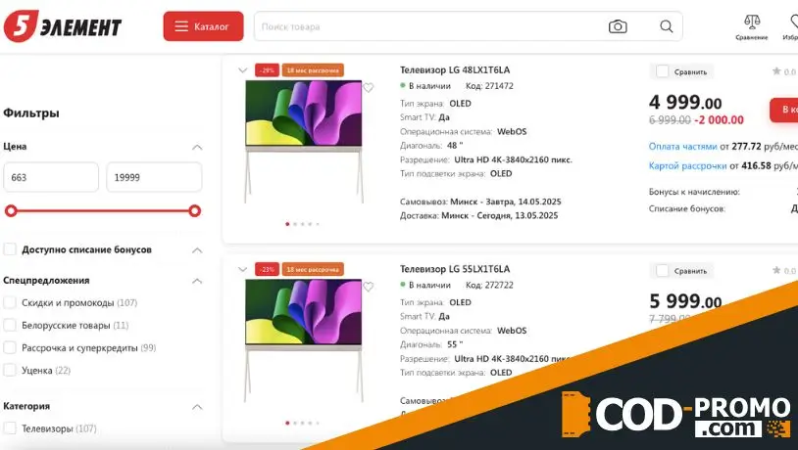Image resolution: width=798 pixels, height=450 pixels.
Task: Grab the right price slider handle
Action: click(x=194, y=210)
